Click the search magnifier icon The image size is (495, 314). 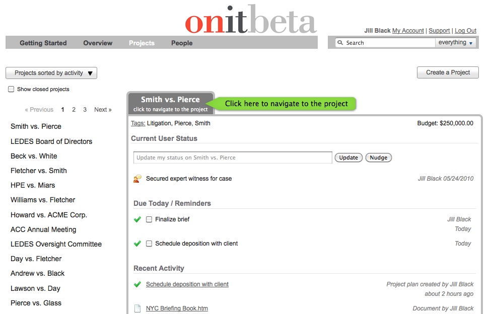coord(340,42)
